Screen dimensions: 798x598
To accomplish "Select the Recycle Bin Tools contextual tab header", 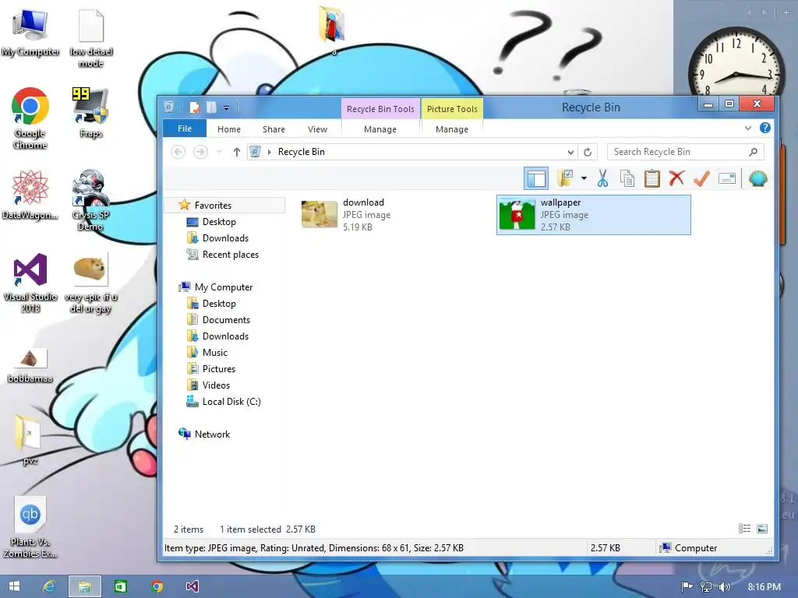I will [x=380, y=109].
